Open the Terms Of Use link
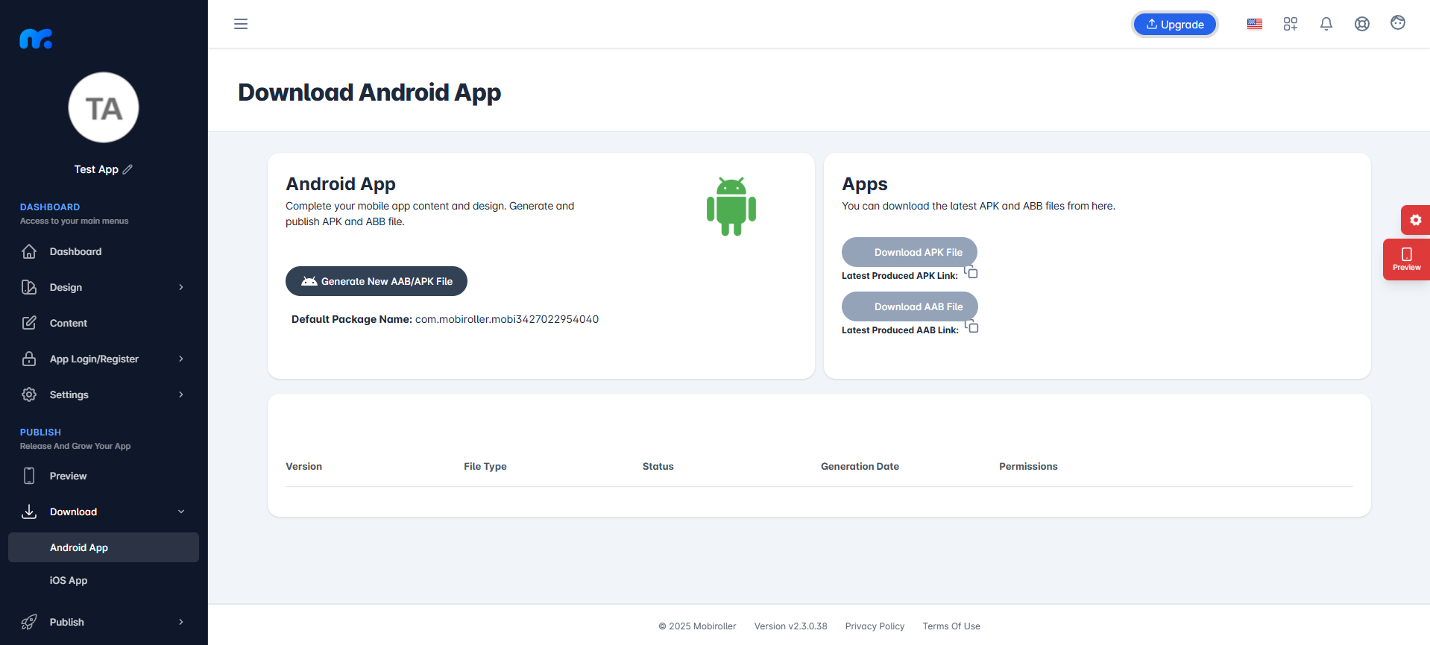1430x645 pixels. [951, 626]
